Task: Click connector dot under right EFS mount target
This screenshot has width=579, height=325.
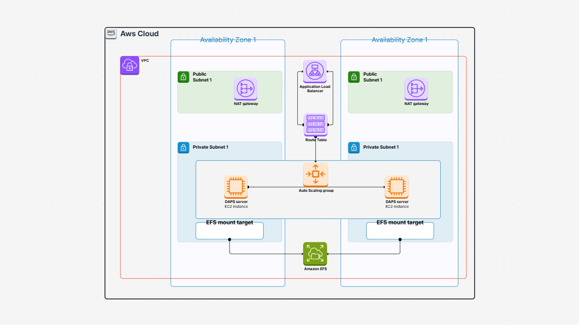Action: coord(400,240)
